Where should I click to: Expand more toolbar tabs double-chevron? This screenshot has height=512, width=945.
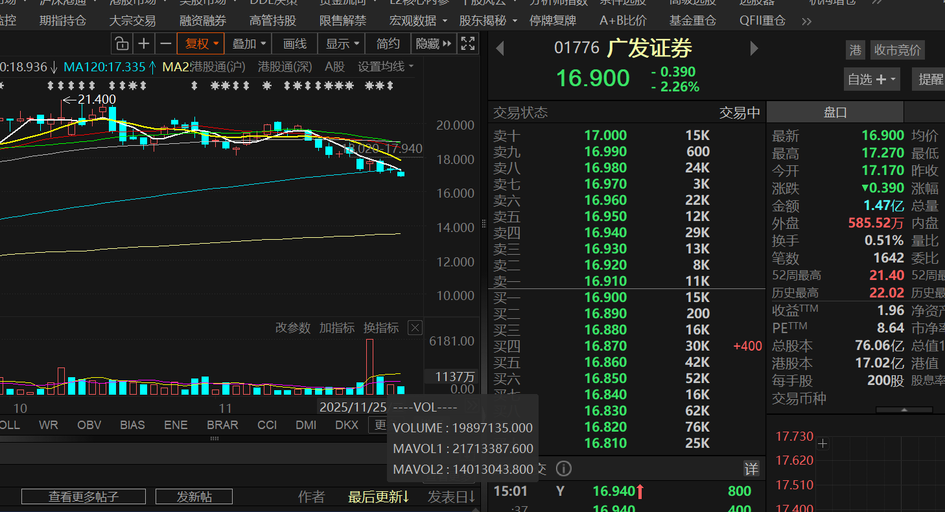click(807, 21)
